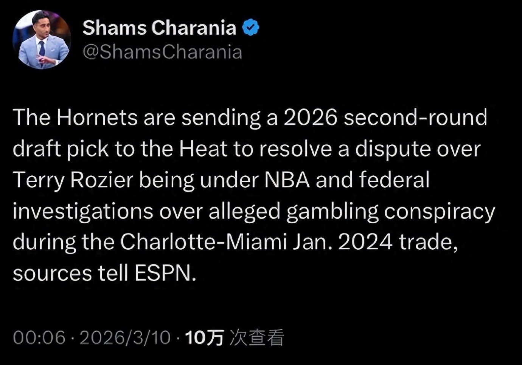The width and height of the screenshot is (522, 365).
Task: Click the word "investigations" in the tweet
Action: [x=83, y=211]
